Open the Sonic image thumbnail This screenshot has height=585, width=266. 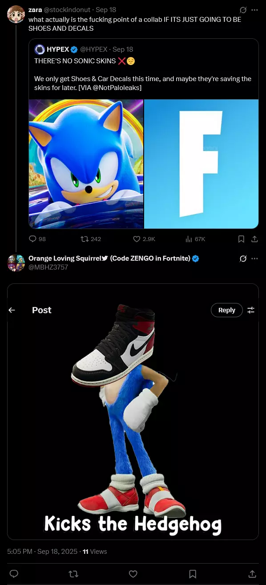(x=86, y=164)
